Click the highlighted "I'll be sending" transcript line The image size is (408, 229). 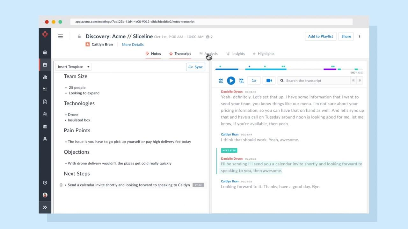point(291,167)
